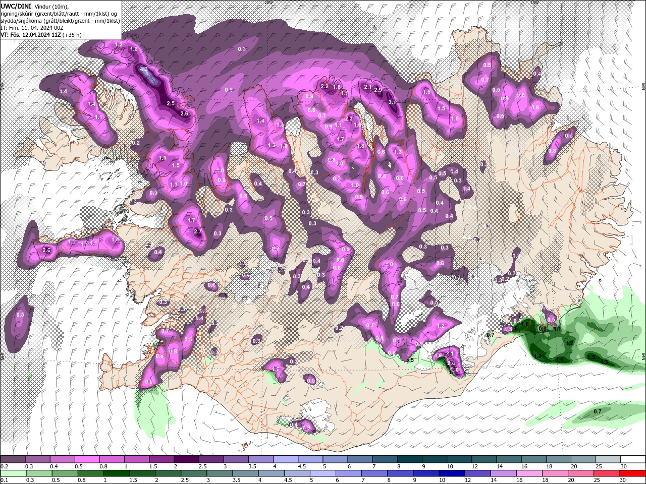Pick the light pink 16 swatch, lower legend
Viewport: 646px width, 484px height.
[529, 473]
